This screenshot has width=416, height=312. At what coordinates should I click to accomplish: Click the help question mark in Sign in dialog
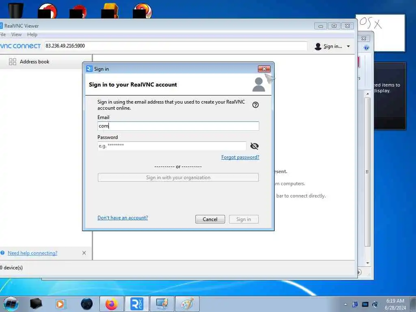pos(255,105)
